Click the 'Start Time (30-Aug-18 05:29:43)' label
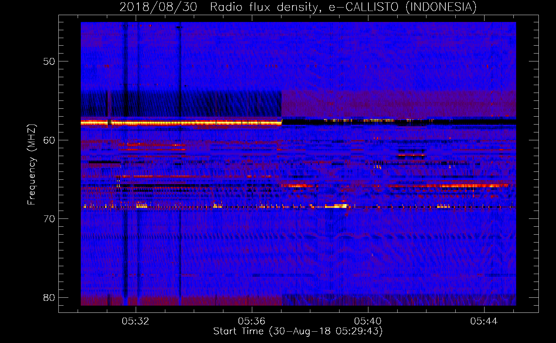 pyautogui.click(x=298, y=331)
